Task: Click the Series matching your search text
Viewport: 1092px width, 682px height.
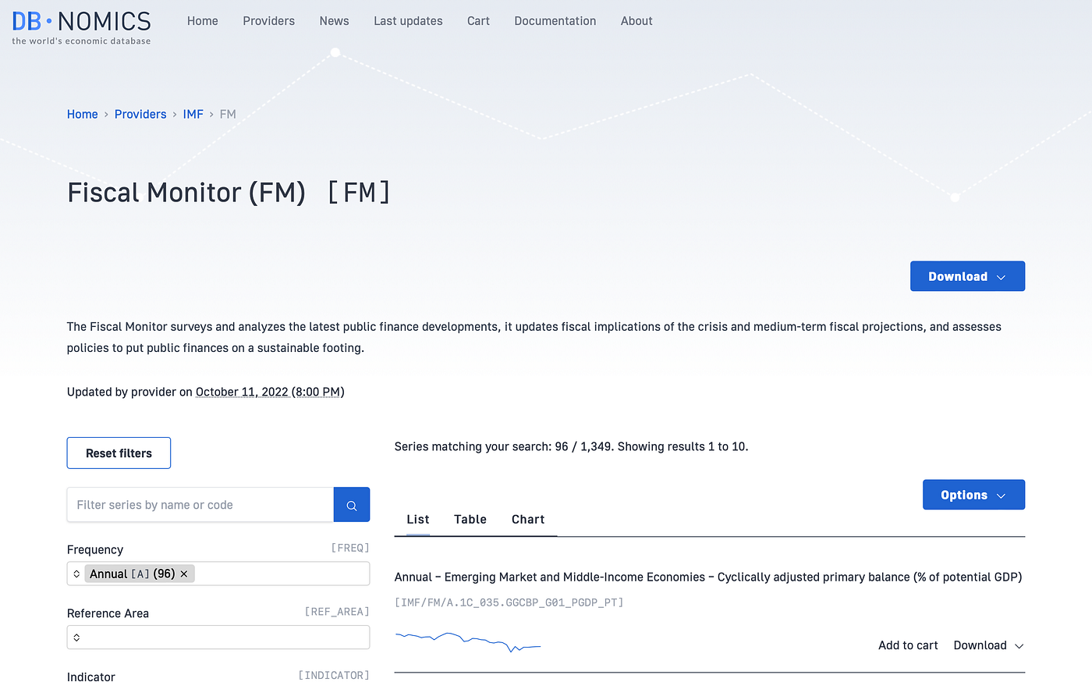Action: click(x=572, y=446)
